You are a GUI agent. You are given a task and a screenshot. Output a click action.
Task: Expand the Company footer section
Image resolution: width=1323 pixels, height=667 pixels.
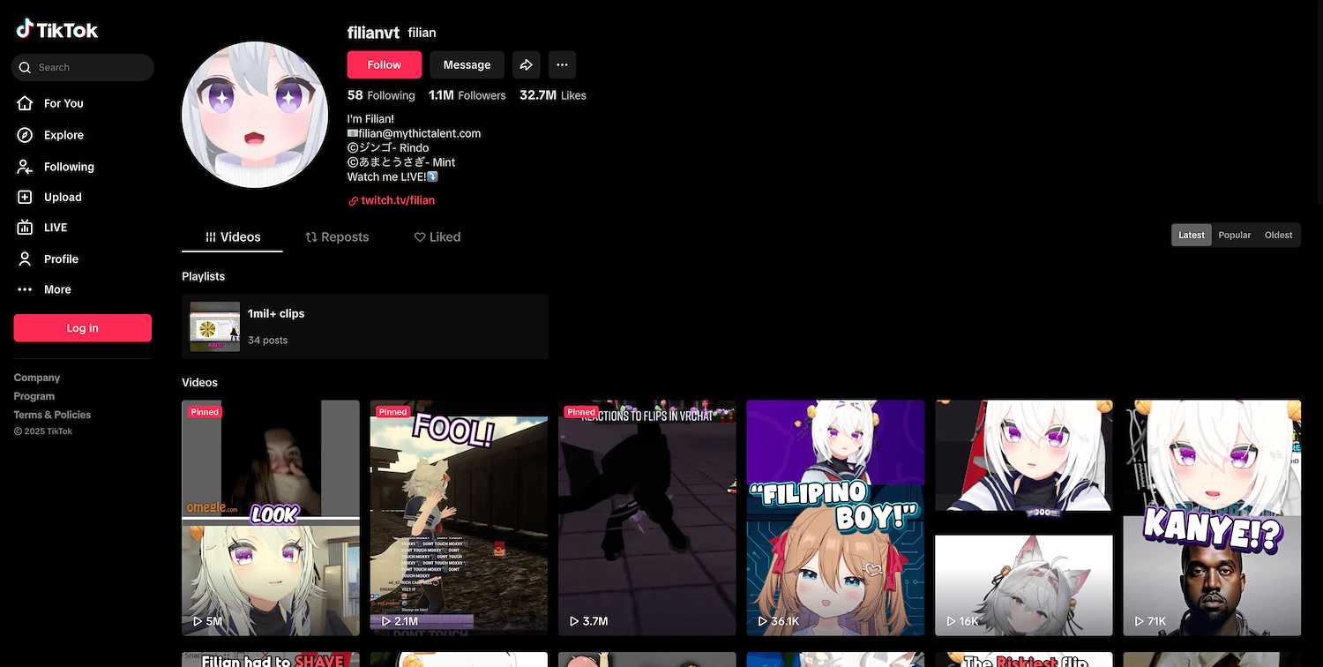click(x=37, y=378)
